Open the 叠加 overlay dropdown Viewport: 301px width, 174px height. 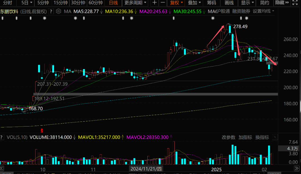click(194, 3)
